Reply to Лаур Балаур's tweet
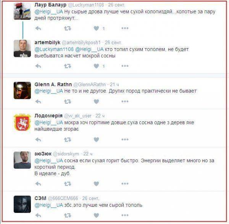The height and width of the screenshot is (224, 229). [x=38, y=28]
